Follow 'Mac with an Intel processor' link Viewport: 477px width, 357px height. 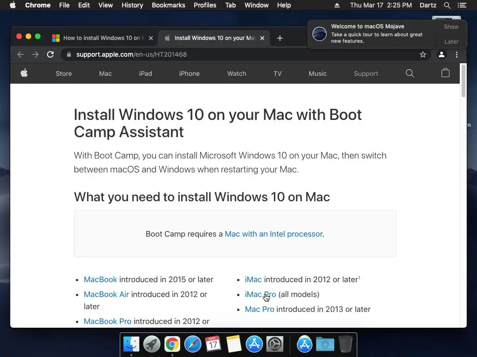273,234
